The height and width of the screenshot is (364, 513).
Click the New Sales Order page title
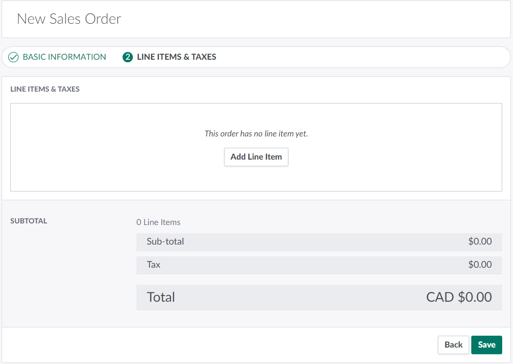[69, 19]
